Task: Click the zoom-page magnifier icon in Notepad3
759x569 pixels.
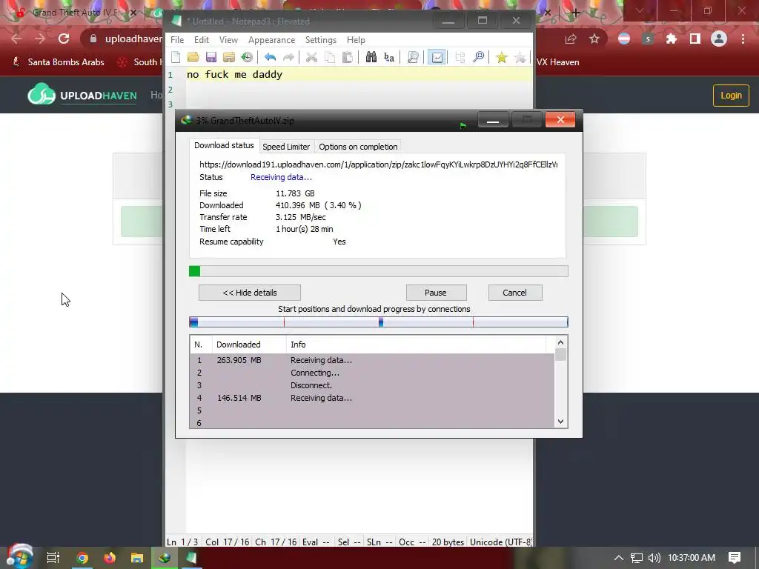Action: (412, 58)
